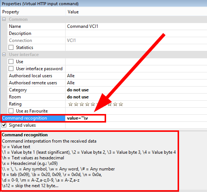Open Category value do not use

pyautogui.click(x=136, y=90)
